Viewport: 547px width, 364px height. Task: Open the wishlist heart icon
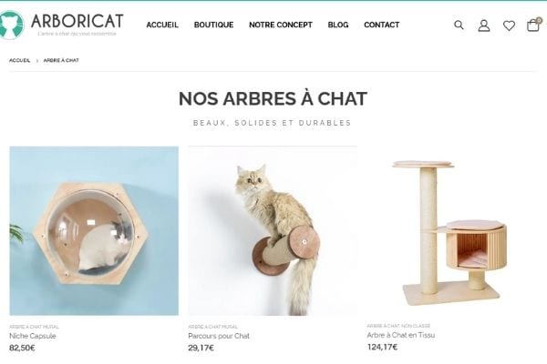click(509, 25)
